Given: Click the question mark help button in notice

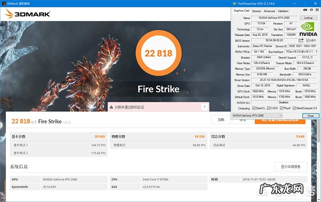Looking at the screenshot, I should pos(205,107).
